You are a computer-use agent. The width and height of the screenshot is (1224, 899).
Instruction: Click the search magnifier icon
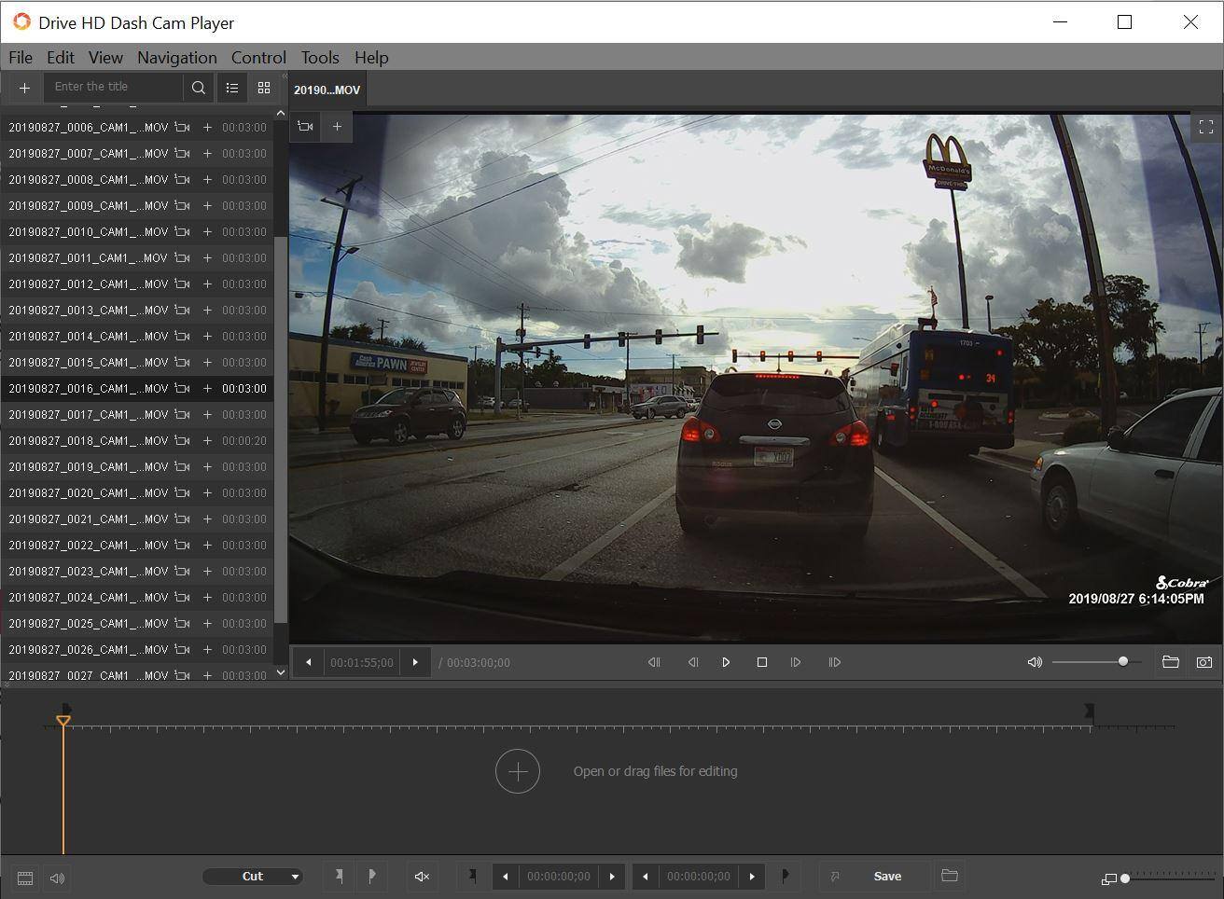[x=199, y=88]
